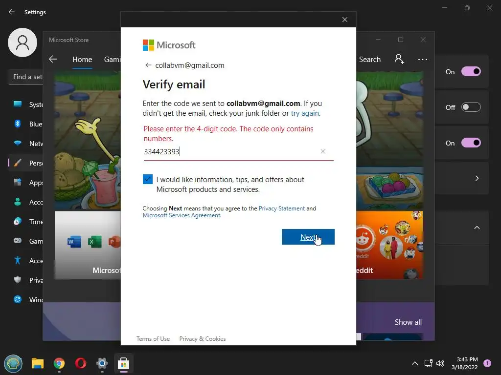Viewport: 501px width, 375px height.
Task: Toggle the Microsoft offers and tips checkbox
Action: point(148,179)
